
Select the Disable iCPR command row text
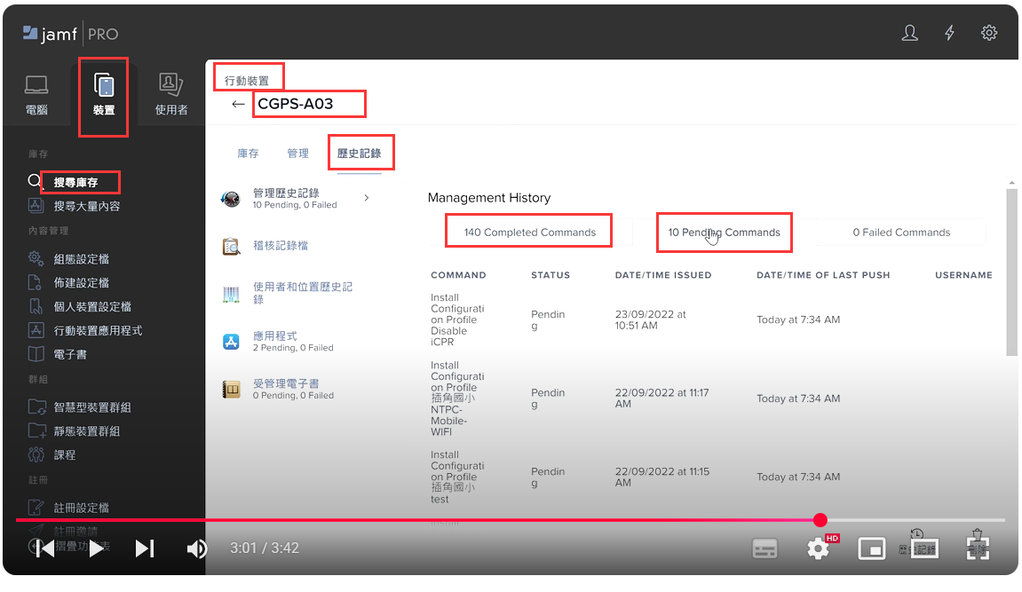(x=457, y=320)
